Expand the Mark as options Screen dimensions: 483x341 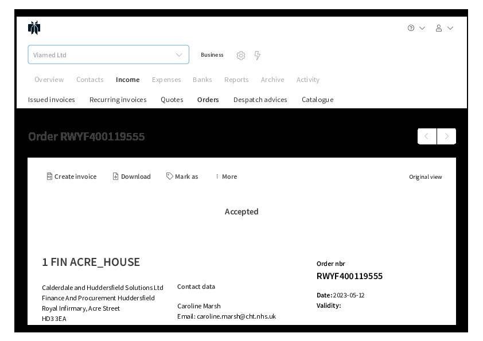(182, 177)
